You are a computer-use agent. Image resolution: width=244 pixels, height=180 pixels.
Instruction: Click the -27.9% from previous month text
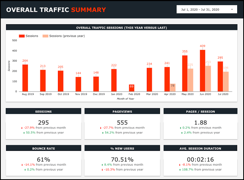(x=45, y=128)
